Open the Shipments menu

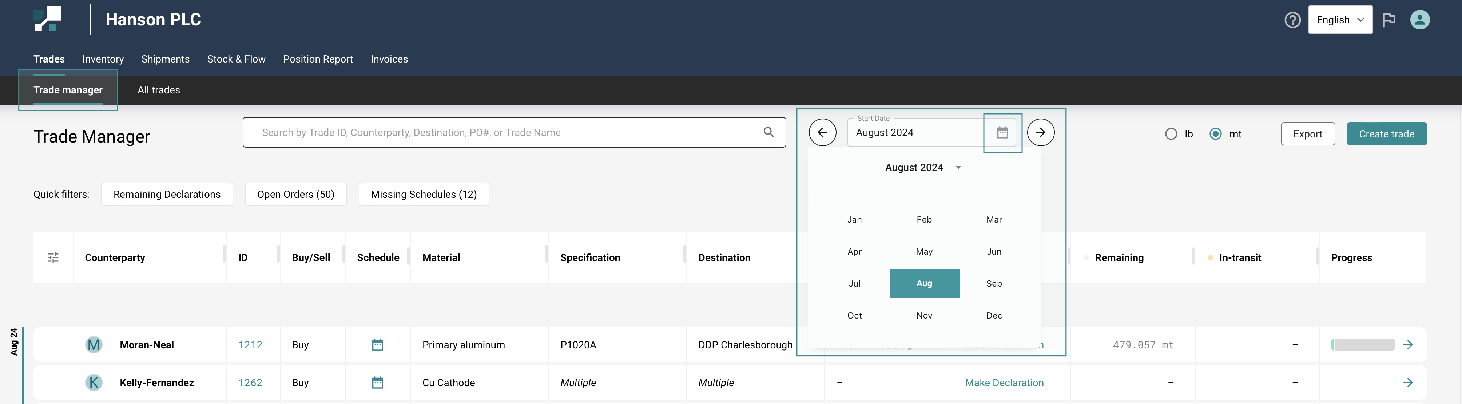[165, 60]
